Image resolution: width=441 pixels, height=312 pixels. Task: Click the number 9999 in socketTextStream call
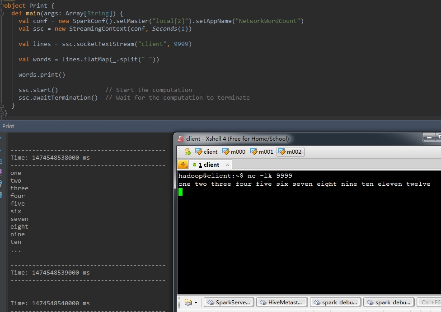point(181,44)
